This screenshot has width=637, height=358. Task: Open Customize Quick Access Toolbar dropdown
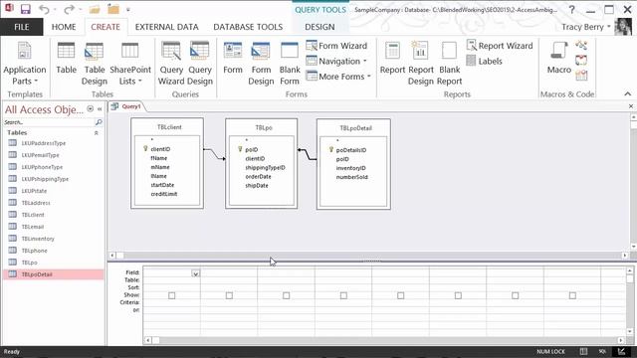click(x=128, y=9)
